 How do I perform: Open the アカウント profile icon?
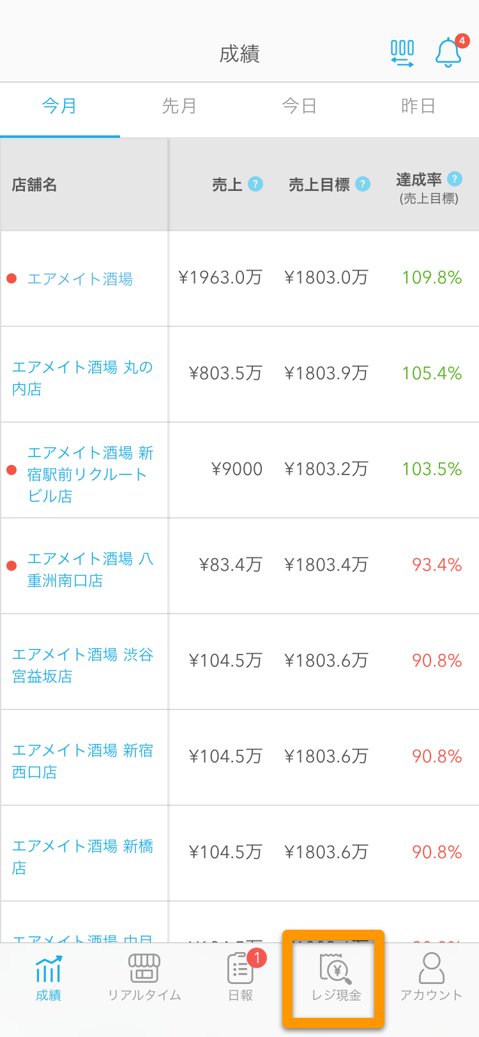(431, 968)
